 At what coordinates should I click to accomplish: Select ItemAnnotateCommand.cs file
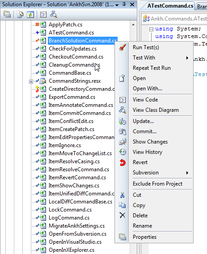81,105
